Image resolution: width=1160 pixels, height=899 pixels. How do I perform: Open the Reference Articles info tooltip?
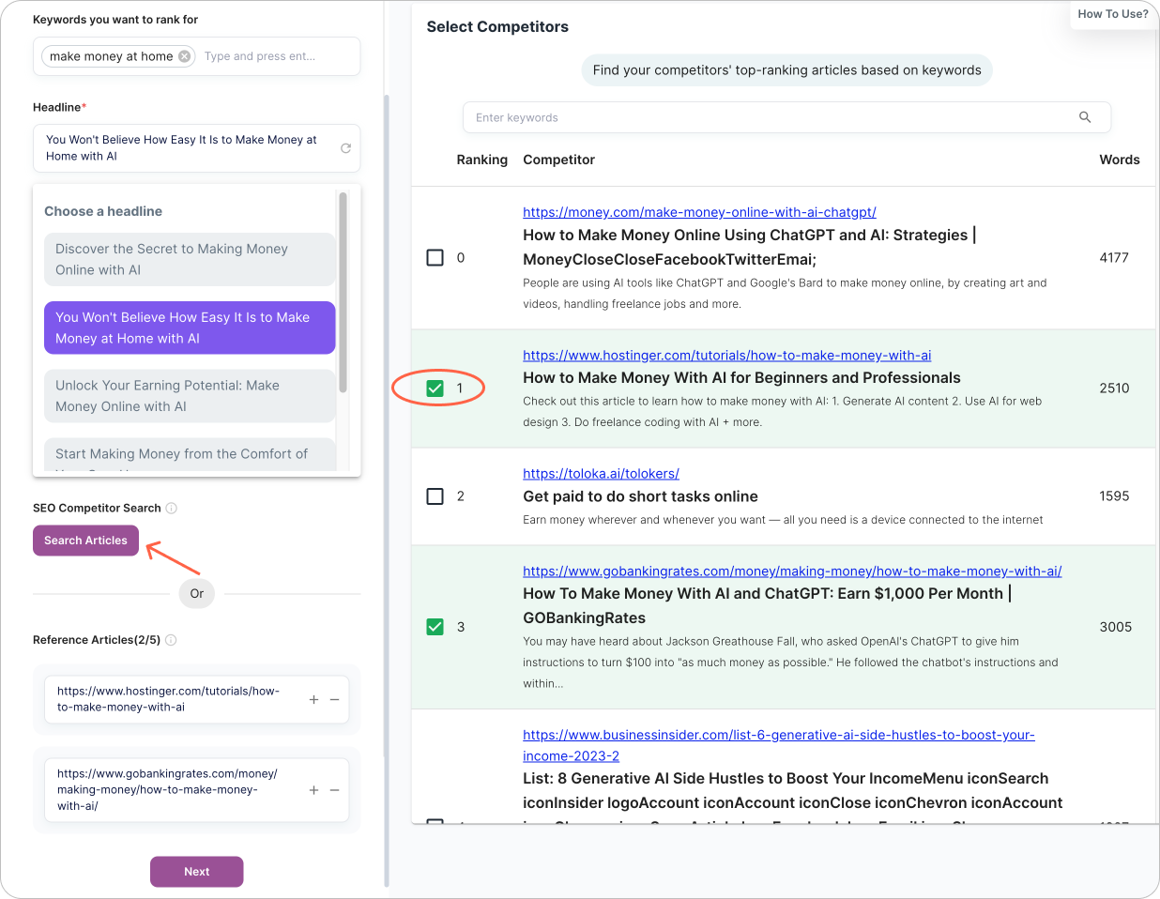click(171, 640)
